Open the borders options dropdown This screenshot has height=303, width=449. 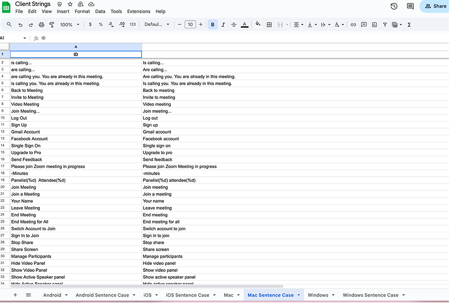[x=268, y=24]
